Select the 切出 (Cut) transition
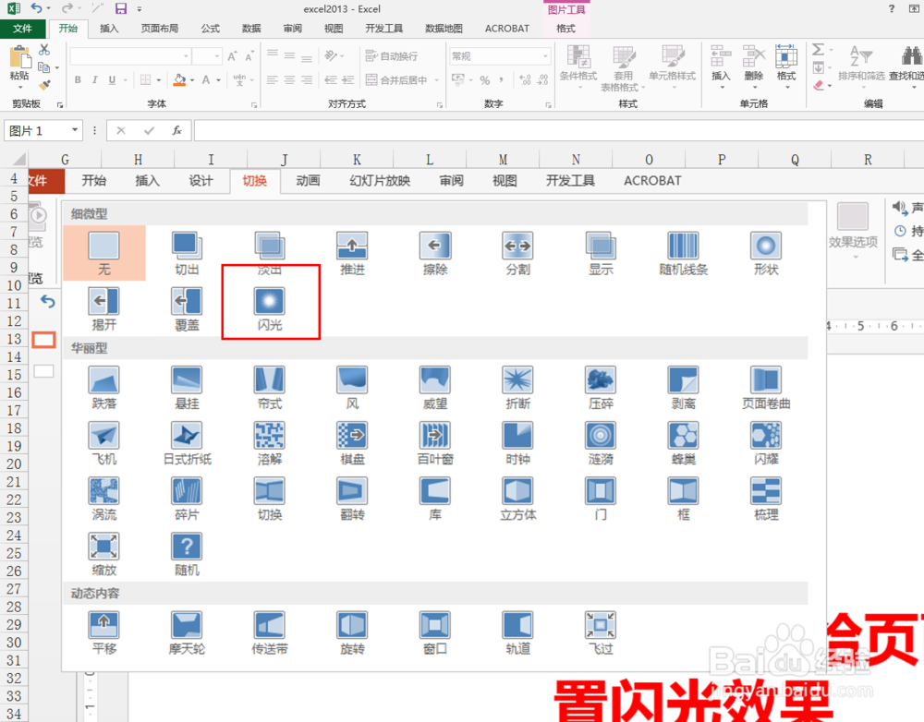Viewport: 924px width, 722px height. 187,253
